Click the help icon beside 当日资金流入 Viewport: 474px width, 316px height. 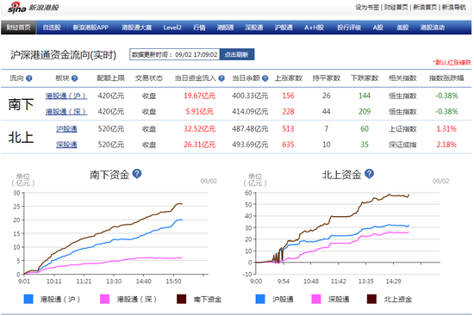tap(221, 78)
